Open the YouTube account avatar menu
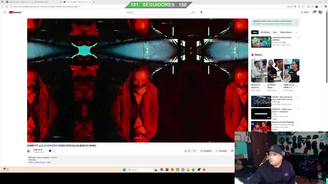This screenshot has height=184, width=328. click(320, 12)
